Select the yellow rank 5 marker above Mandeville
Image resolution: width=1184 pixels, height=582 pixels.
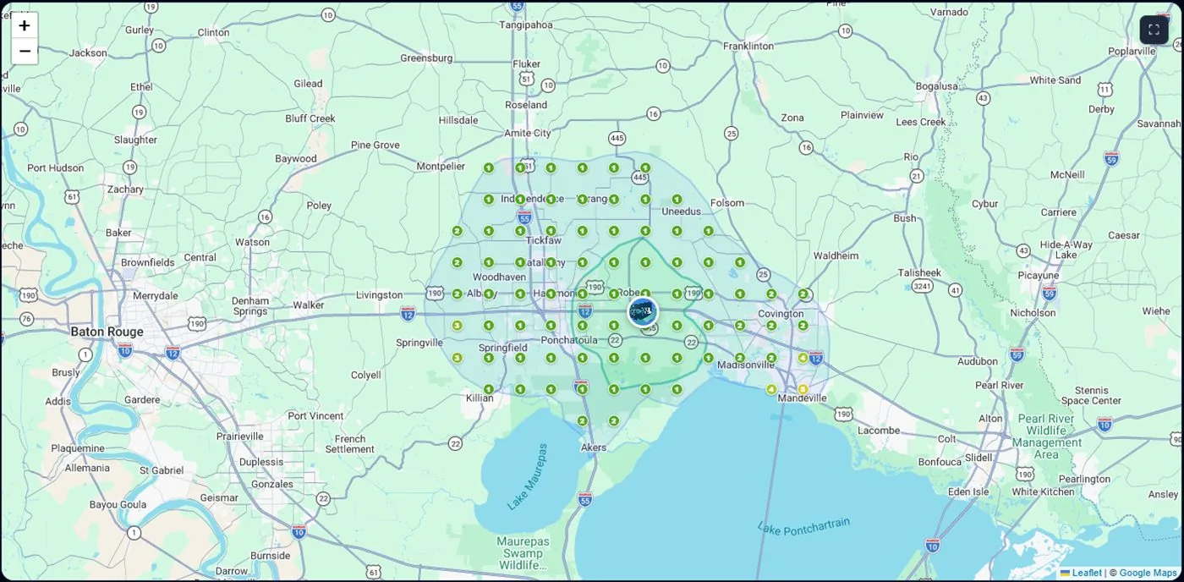click(803, 389)
